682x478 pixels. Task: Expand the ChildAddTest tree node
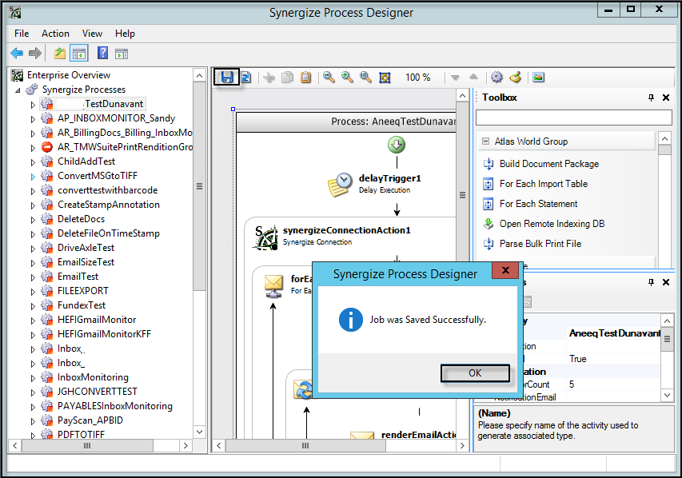[x=33, y=162]
